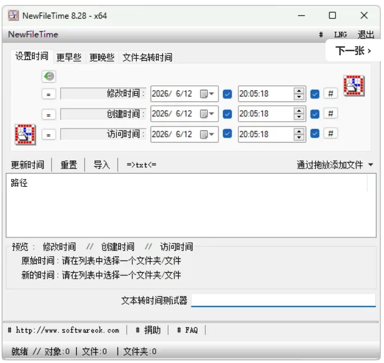Open the 访问时间 date calendar dropdown
384x363 pixels.
[x=207, y=134]
